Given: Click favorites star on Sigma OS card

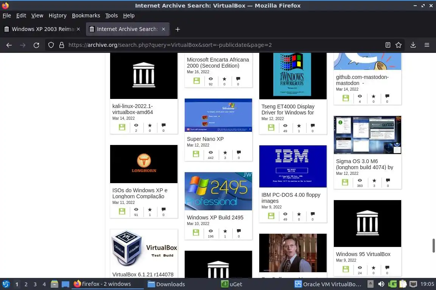Looking at the screenshot, I should (x=374, y=180).
